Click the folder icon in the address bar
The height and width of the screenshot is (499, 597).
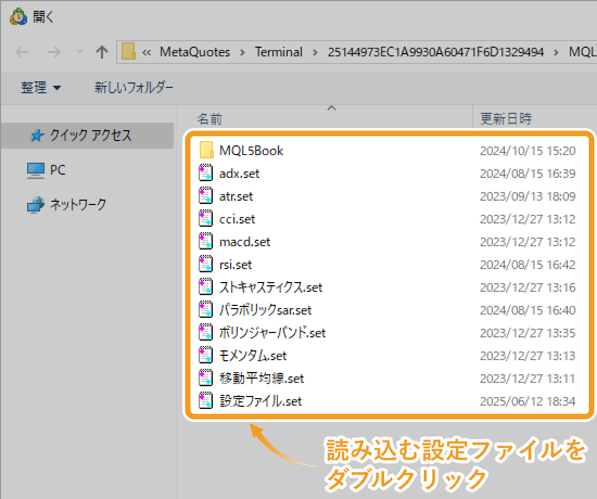click(128, 52)
